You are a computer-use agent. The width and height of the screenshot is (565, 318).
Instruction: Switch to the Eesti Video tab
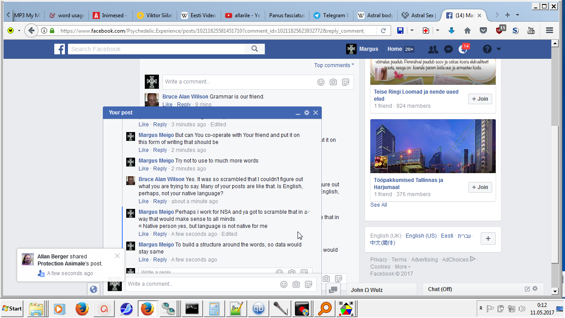click(198, 15)
